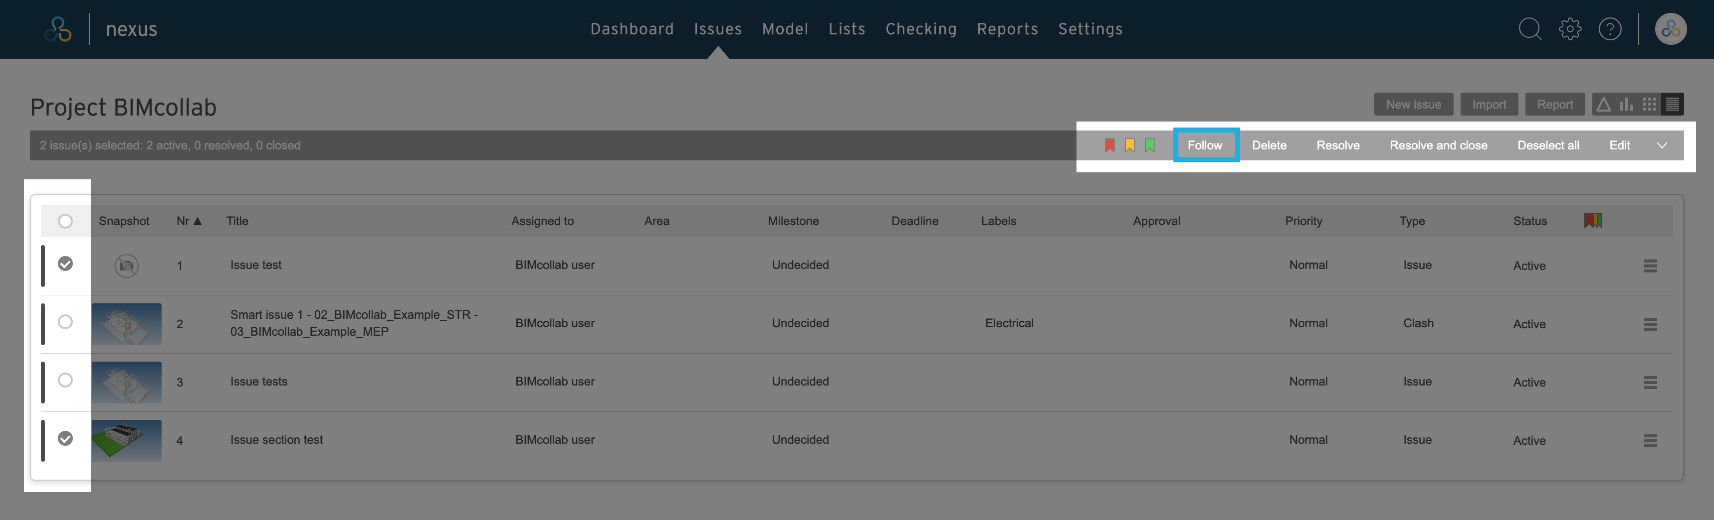This screenshot has height=520, width=1714.
Task: Click the Labels column header
Action: coord(998,221)
